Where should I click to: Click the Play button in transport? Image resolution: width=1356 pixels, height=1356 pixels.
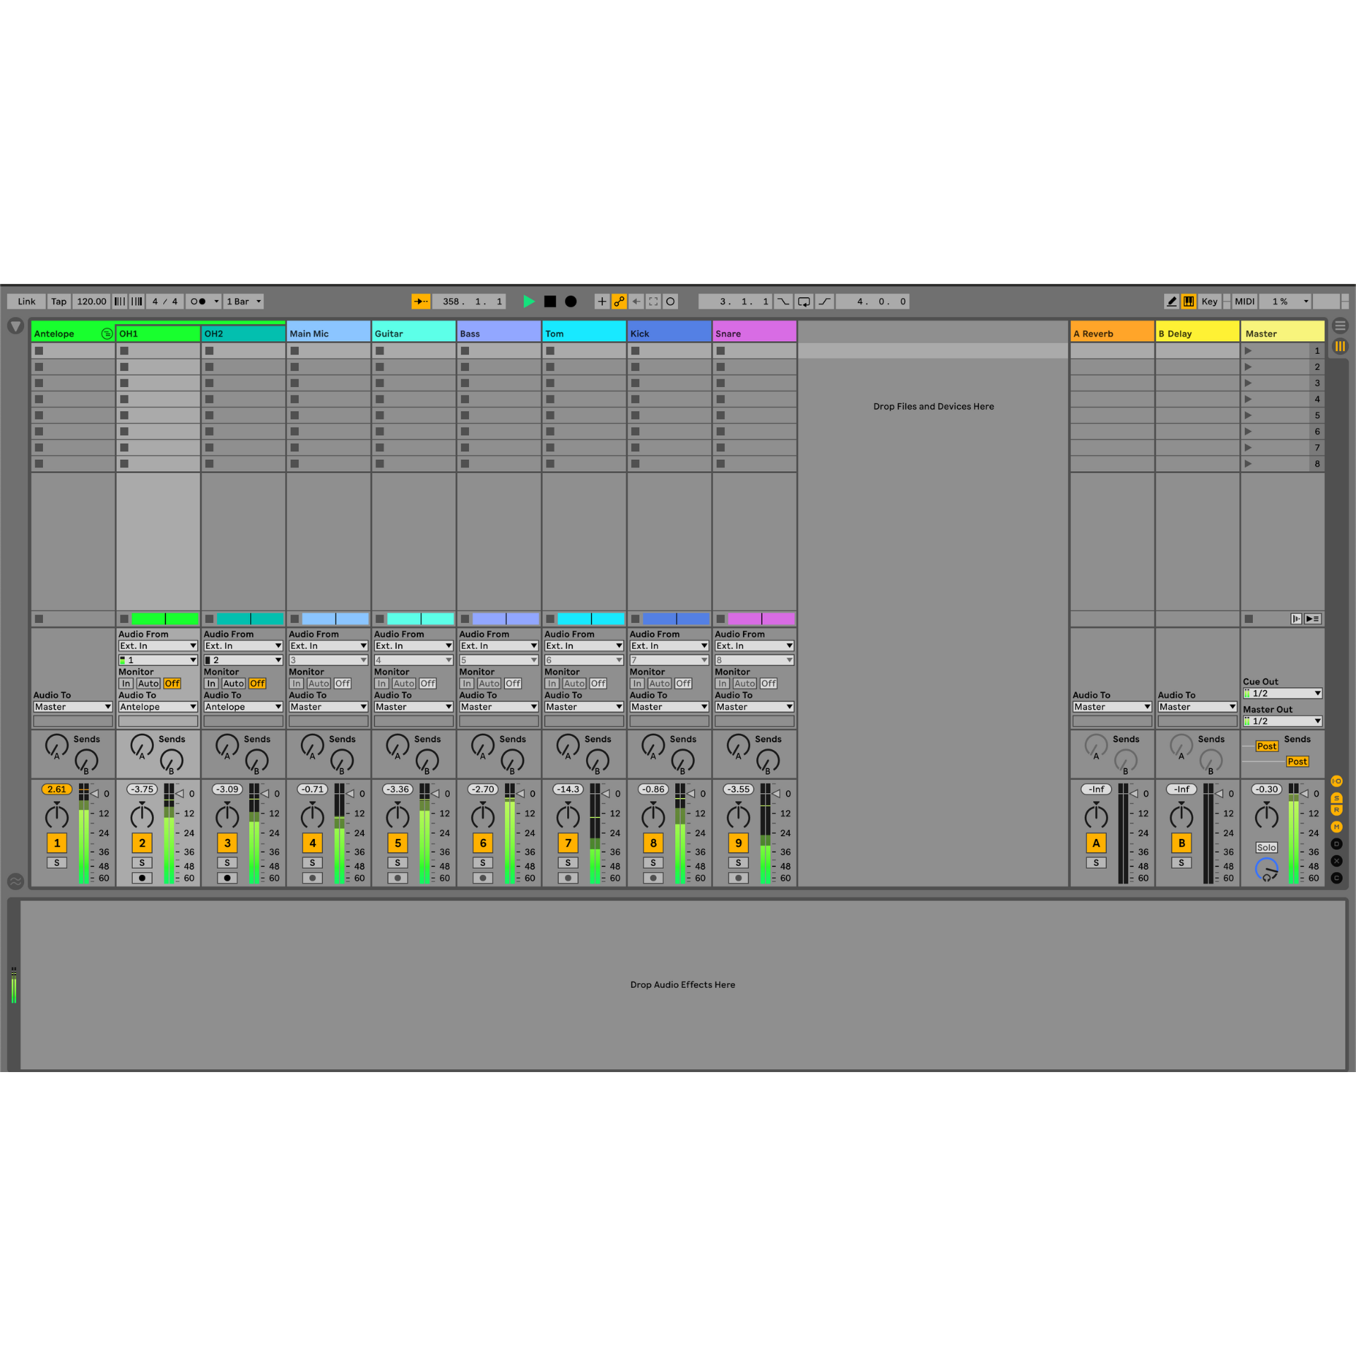click(x=528, y=302)
